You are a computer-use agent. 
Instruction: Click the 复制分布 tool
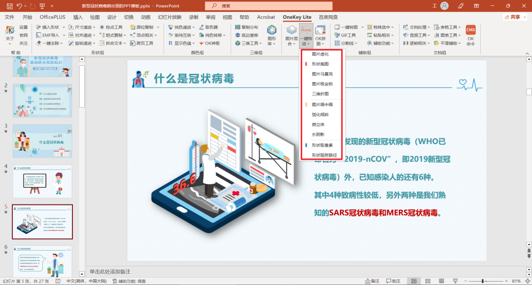[x=247, y=27]
